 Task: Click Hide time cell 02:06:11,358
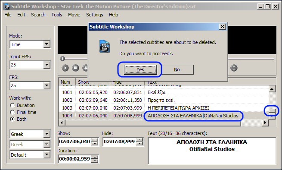pos(127,100)
